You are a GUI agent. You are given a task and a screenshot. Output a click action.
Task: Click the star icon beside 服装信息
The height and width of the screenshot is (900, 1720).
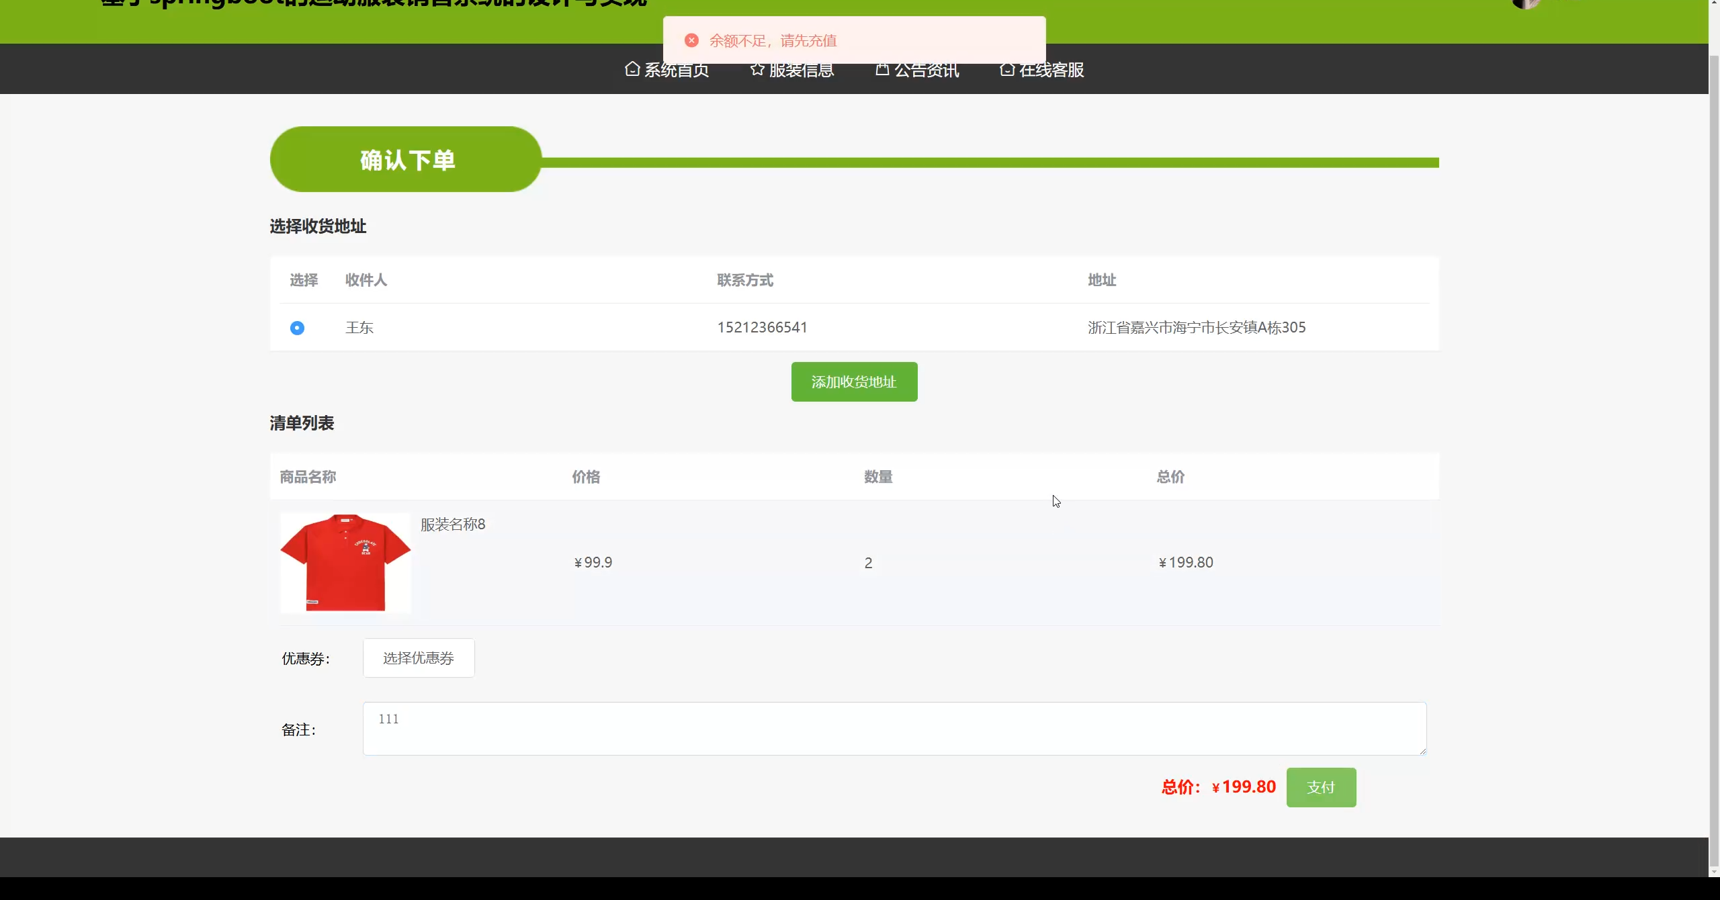point(757,69)
